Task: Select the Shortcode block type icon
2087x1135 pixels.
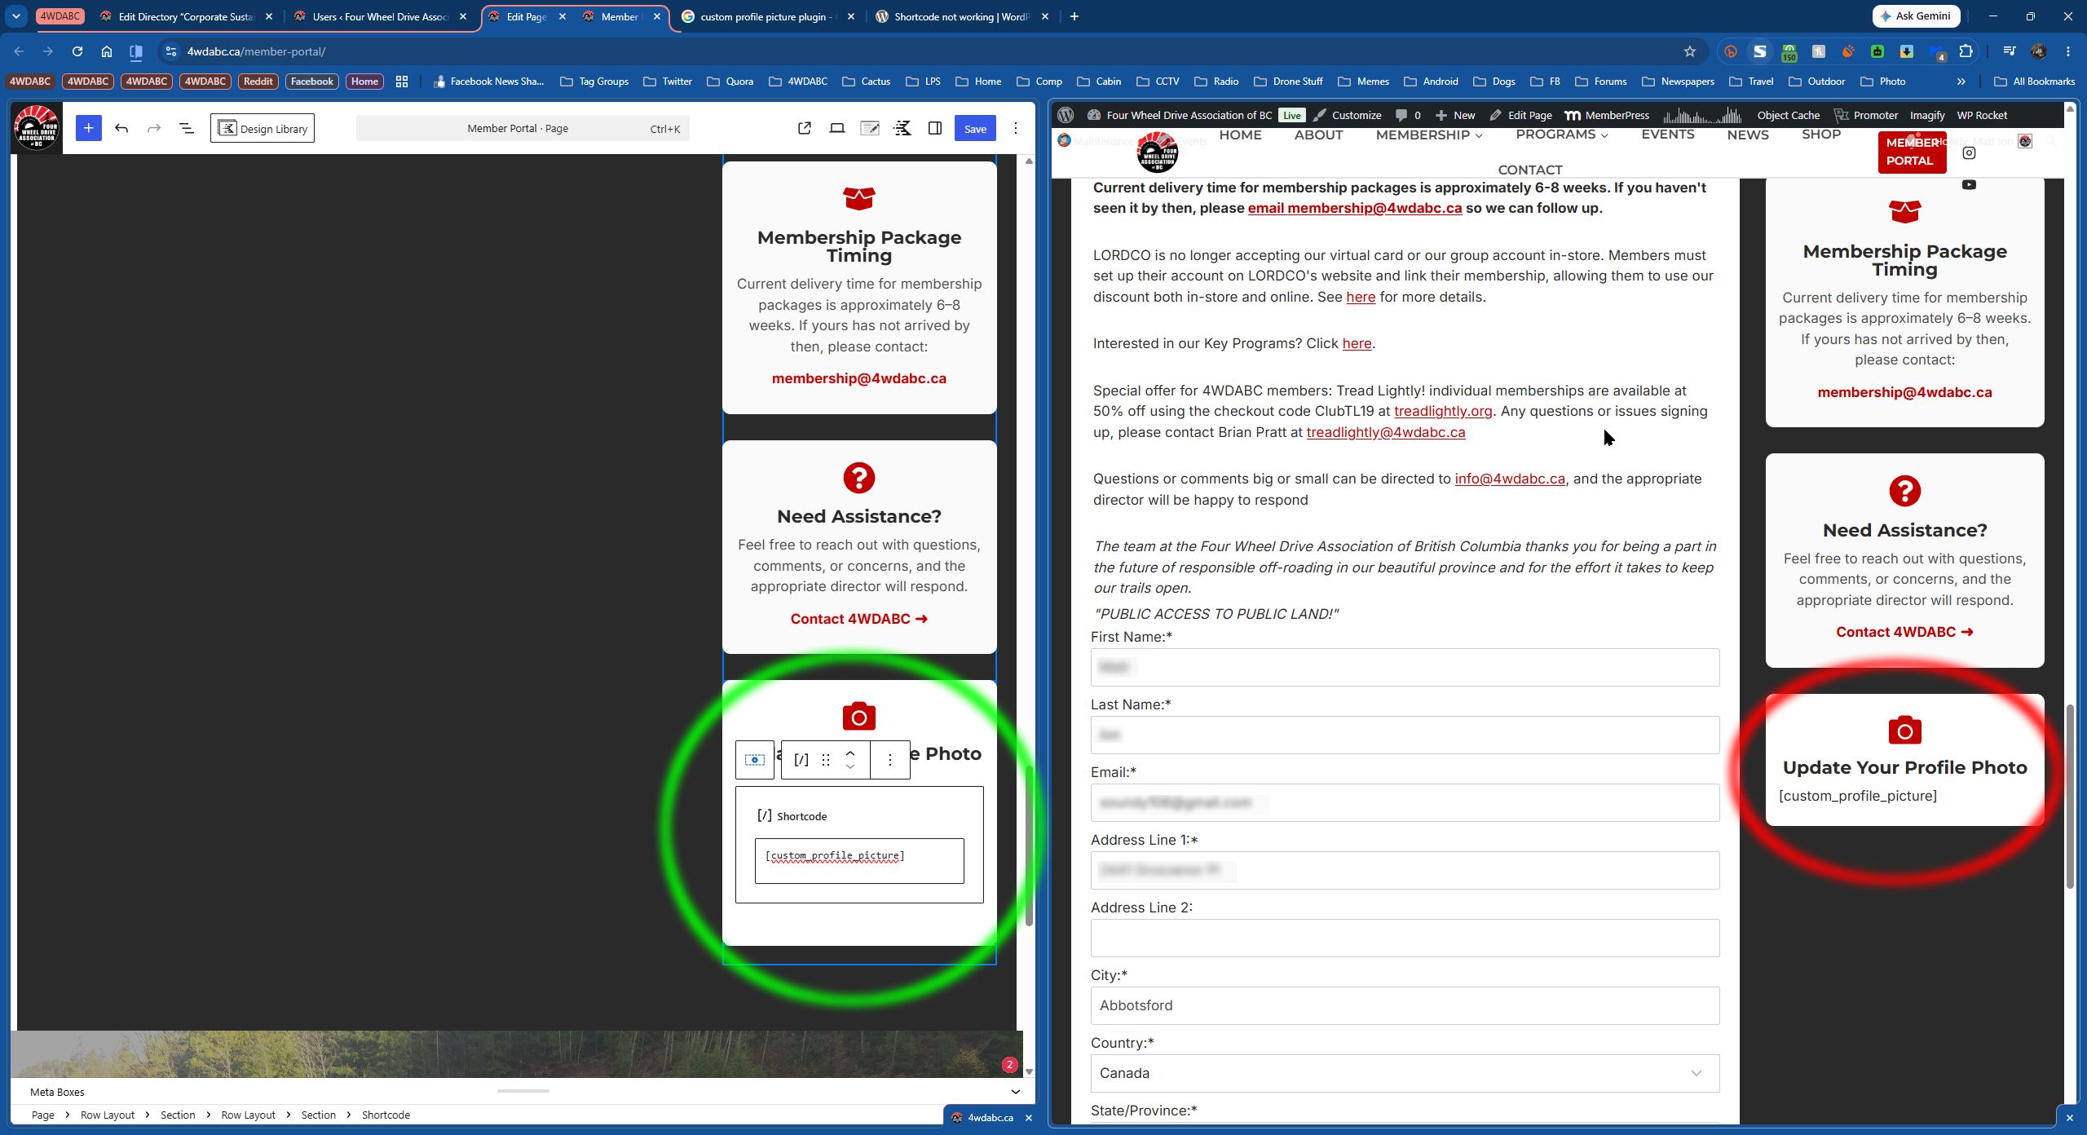Action: click(801, 760)
